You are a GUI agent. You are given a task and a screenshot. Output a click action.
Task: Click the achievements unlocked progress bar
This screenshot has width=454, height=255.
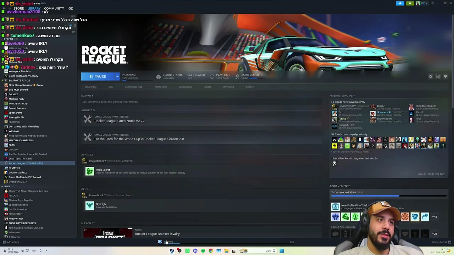389,196
